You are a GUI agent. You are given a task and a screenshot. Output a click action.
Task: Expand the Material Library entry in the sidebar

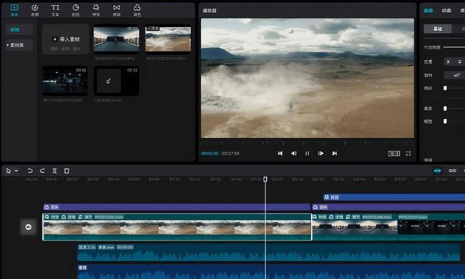tap(19, 45)
